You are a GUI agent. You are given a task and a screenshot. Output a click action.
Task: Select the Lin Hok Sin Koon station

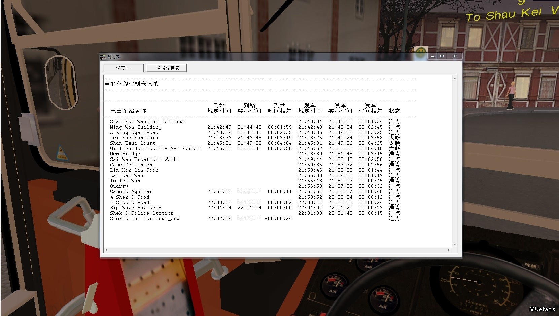tap(134, 170)
